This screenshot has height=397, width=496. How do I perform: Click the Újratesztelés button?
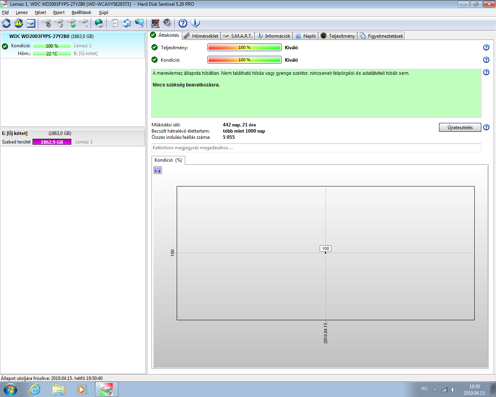(x=460, y=127)
